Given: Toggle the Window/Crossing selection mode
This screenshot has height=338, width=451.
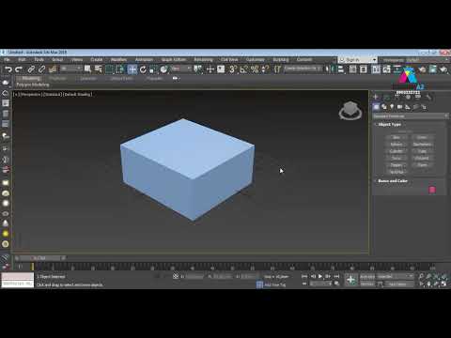Looking at the screenshot, I should (120, 69).
